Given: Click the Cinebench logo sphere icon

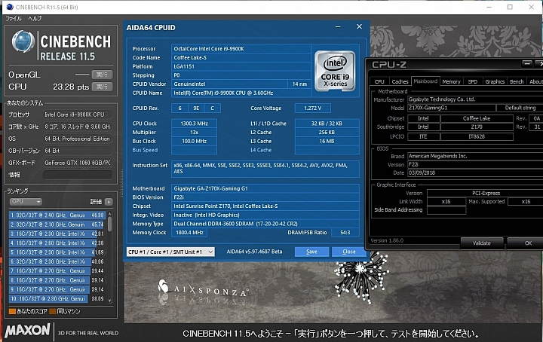Looking at the screenshot, I should (x=23, y=41).
